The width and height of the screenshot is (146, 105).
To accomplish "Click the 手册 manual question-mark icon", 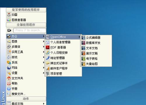I will [9, 89].
